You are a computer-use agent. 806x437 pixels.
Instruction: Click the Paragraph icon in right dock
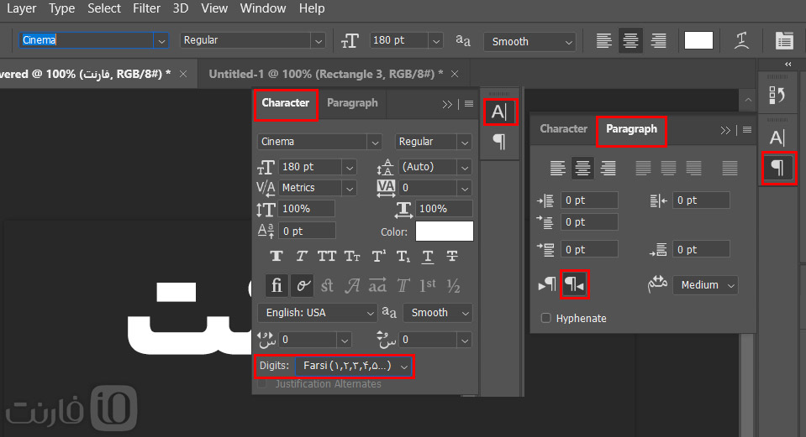click(x=778, y=168)
